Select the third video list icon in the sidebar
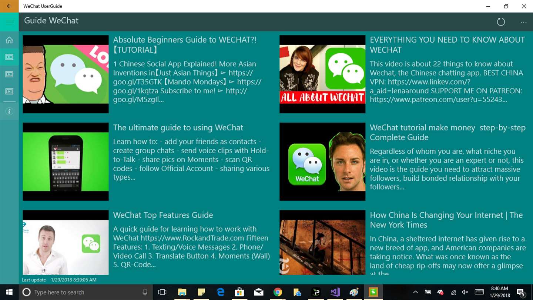This screenshot has height=300, width=533. [x=9, y=91]
